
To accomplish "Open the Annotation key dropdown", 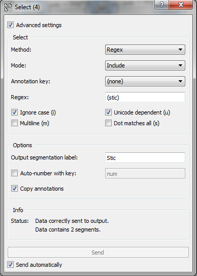I will [145, 81].
